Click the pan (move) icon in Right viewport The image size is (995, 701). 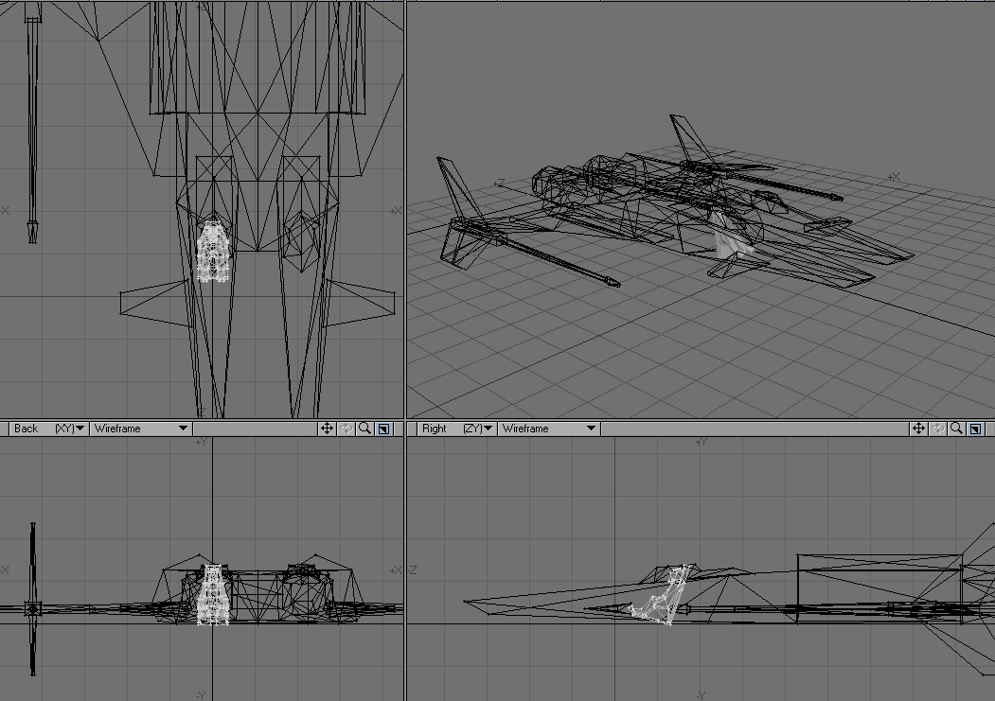[918, 429]
